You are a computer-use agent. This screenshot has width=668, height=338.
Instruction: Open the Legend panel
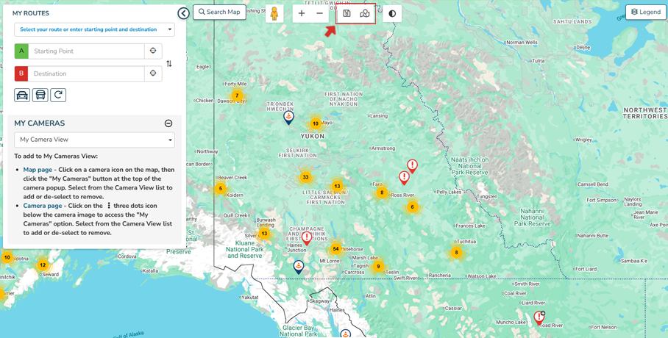646,12
